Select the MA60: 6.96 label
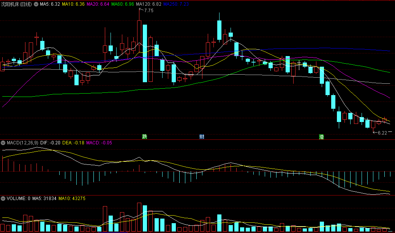 123,4
